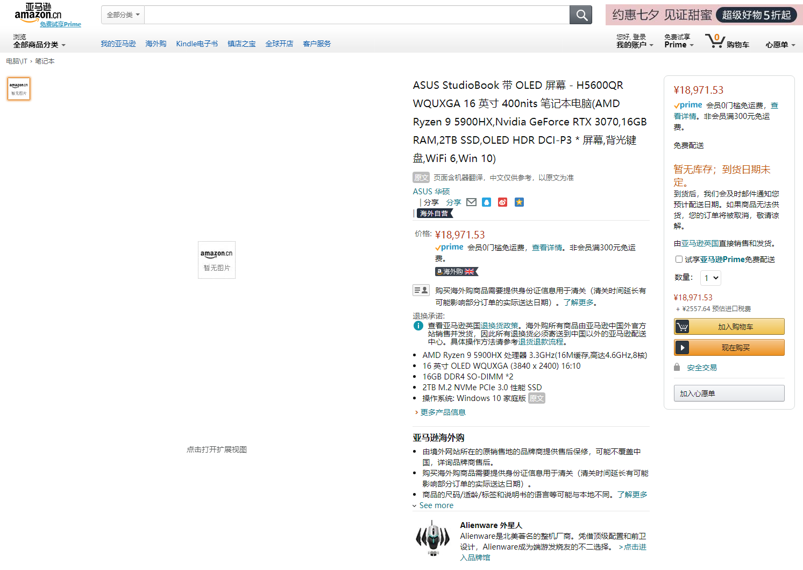The height and width of the screenshot is (570, 803).
Task: Share via the blue bell QQ icon
Action: (487, 202)
